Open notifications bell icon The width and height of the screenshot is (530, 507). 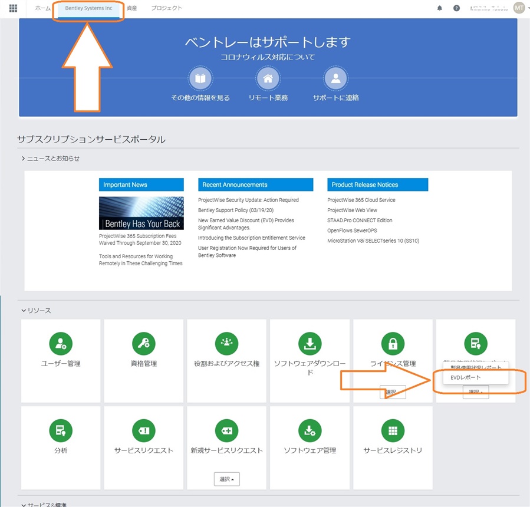pyautogui.click(x=439, y=8)
